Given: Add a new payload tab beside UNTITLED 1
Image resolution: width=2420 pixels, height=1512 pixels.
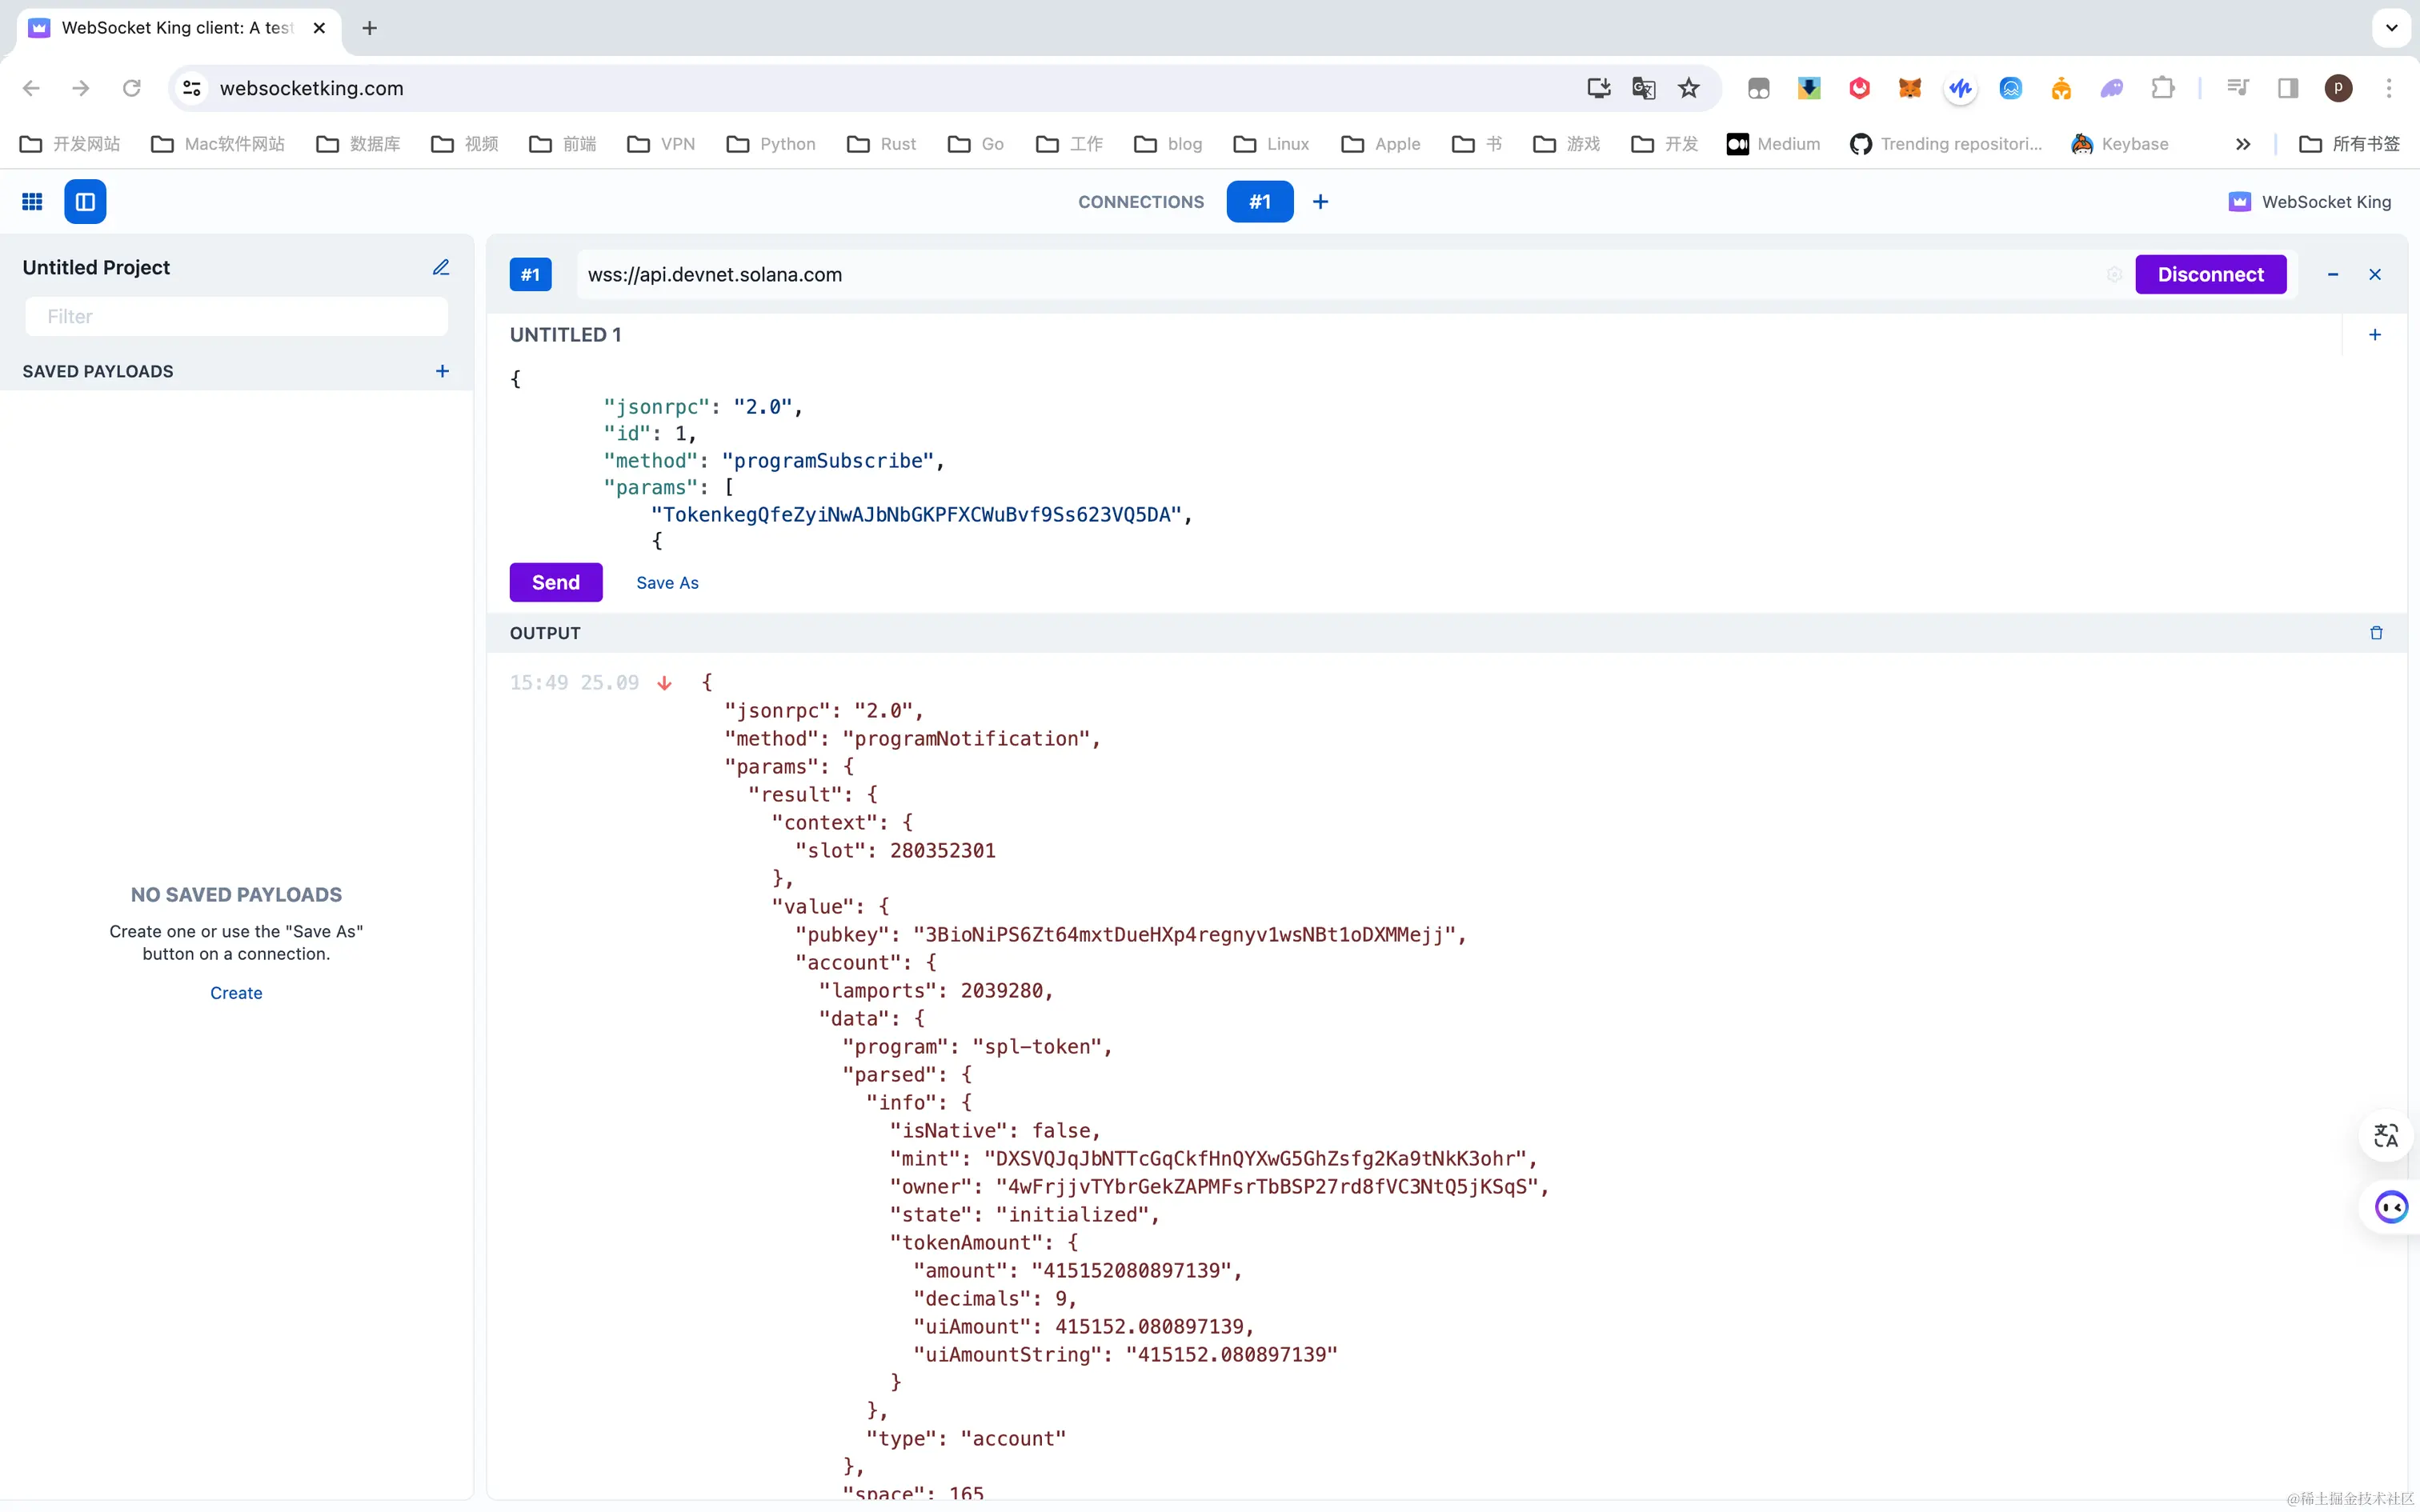Looking at the screenshot, I should [2374, 335].
